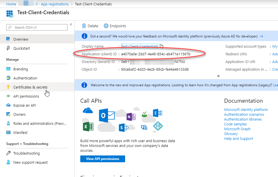278x177 pixels.
Task: Click the Delete button
Action: [x=90, y=26]
